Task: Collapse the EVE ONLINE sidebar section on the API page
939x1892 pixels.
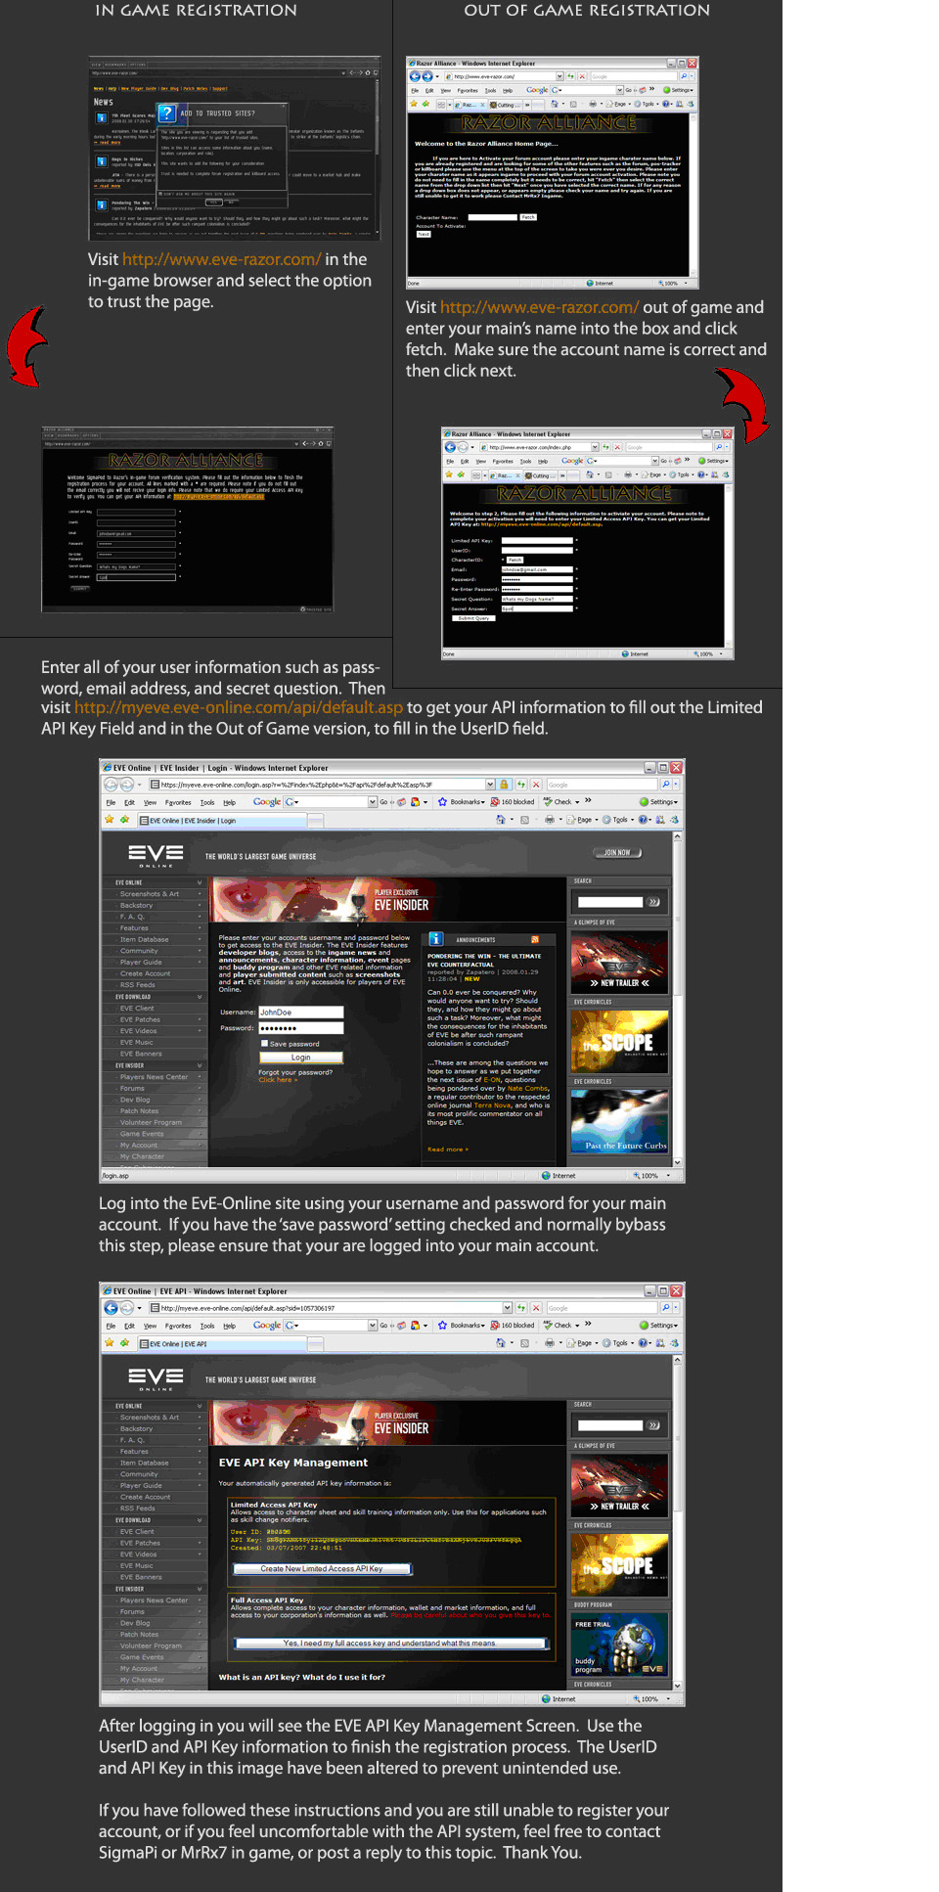Action: [200, 1406]
